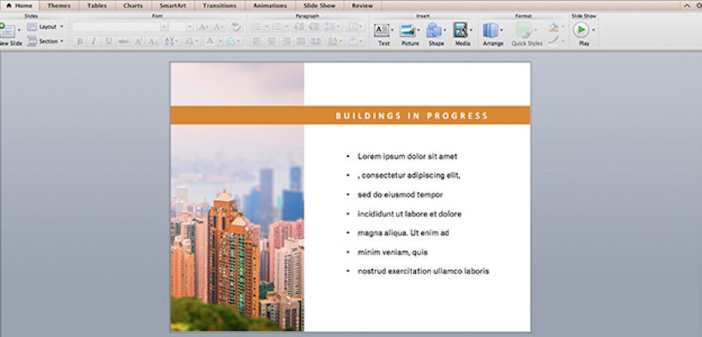Click the clear formatting eraser icon
Viewport: 702px width, 337px height.
236,27
